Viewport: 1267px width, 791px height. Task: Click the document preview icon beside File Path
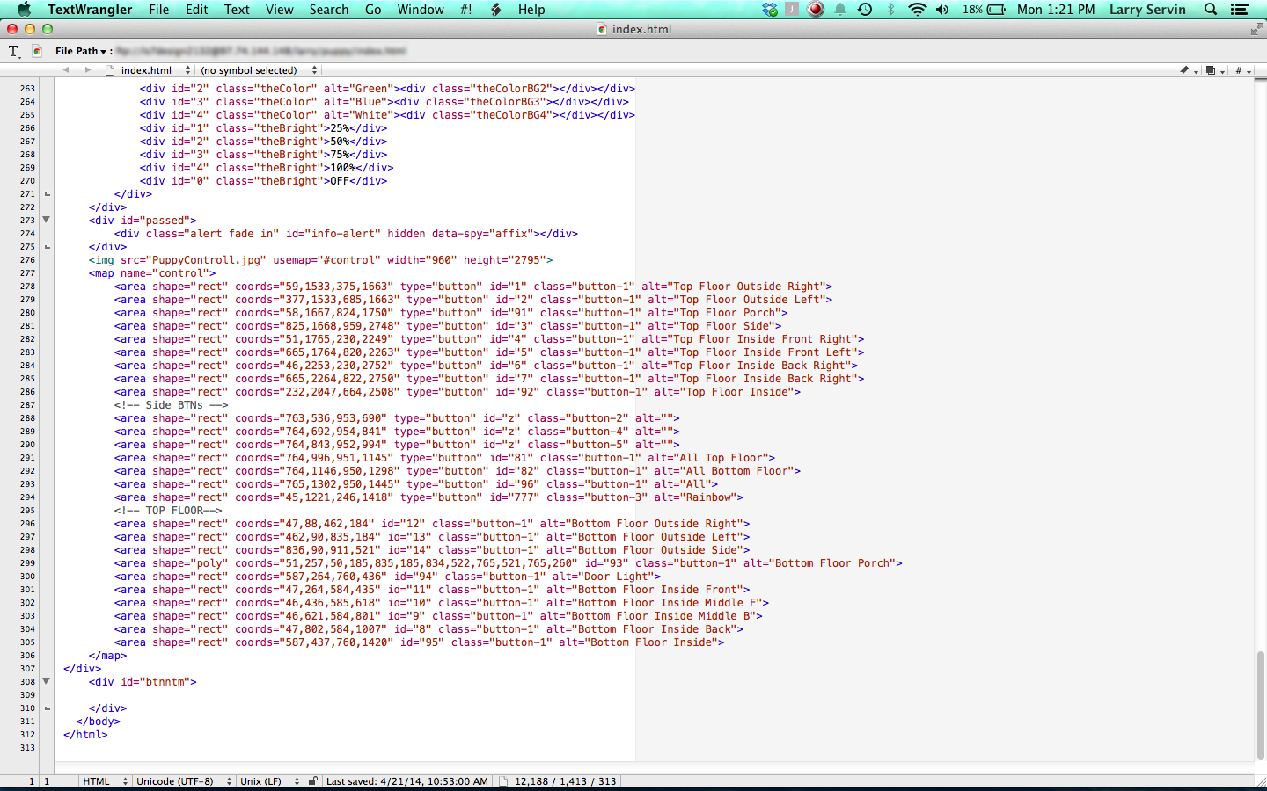[37, 51]
